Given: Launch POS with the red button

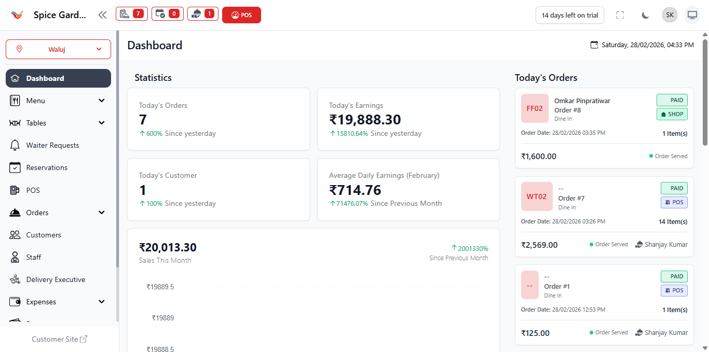Looking at the screenshot, I should click(x=241, y=15).
